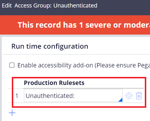
Task: Select the Production Rulesets column header
Action: (54, 83)
